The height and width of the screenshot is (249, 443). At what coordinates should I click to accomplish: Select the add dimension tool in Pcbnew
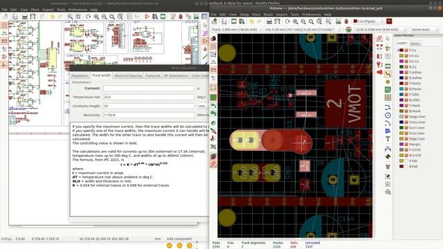coord(388,149)
